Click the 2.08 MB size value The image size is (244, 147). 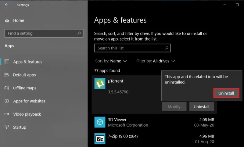207,120
